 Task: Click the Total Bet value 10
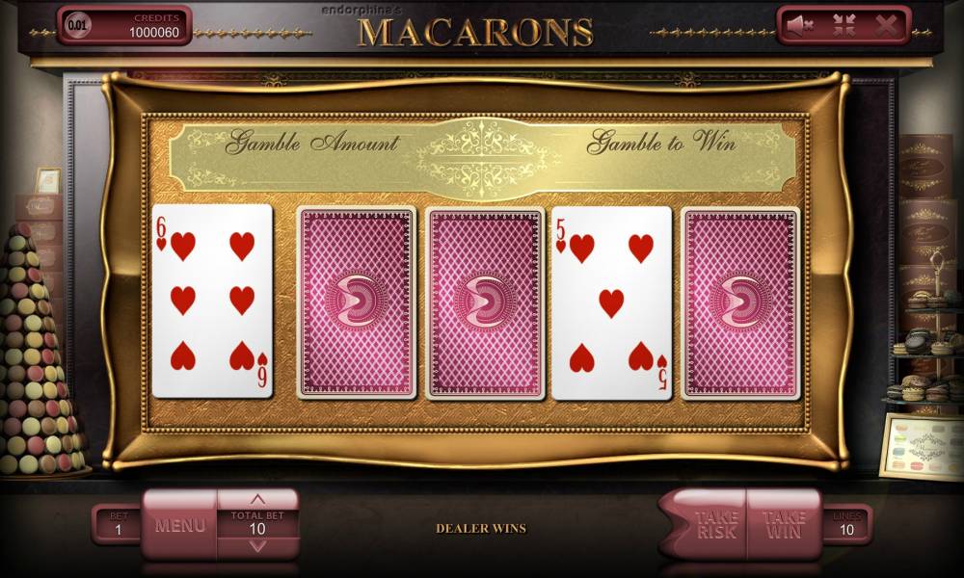click(257, 528)
